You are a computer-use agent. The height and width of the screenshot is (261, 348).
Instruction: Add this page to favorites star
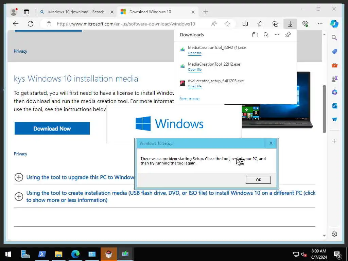227,24
